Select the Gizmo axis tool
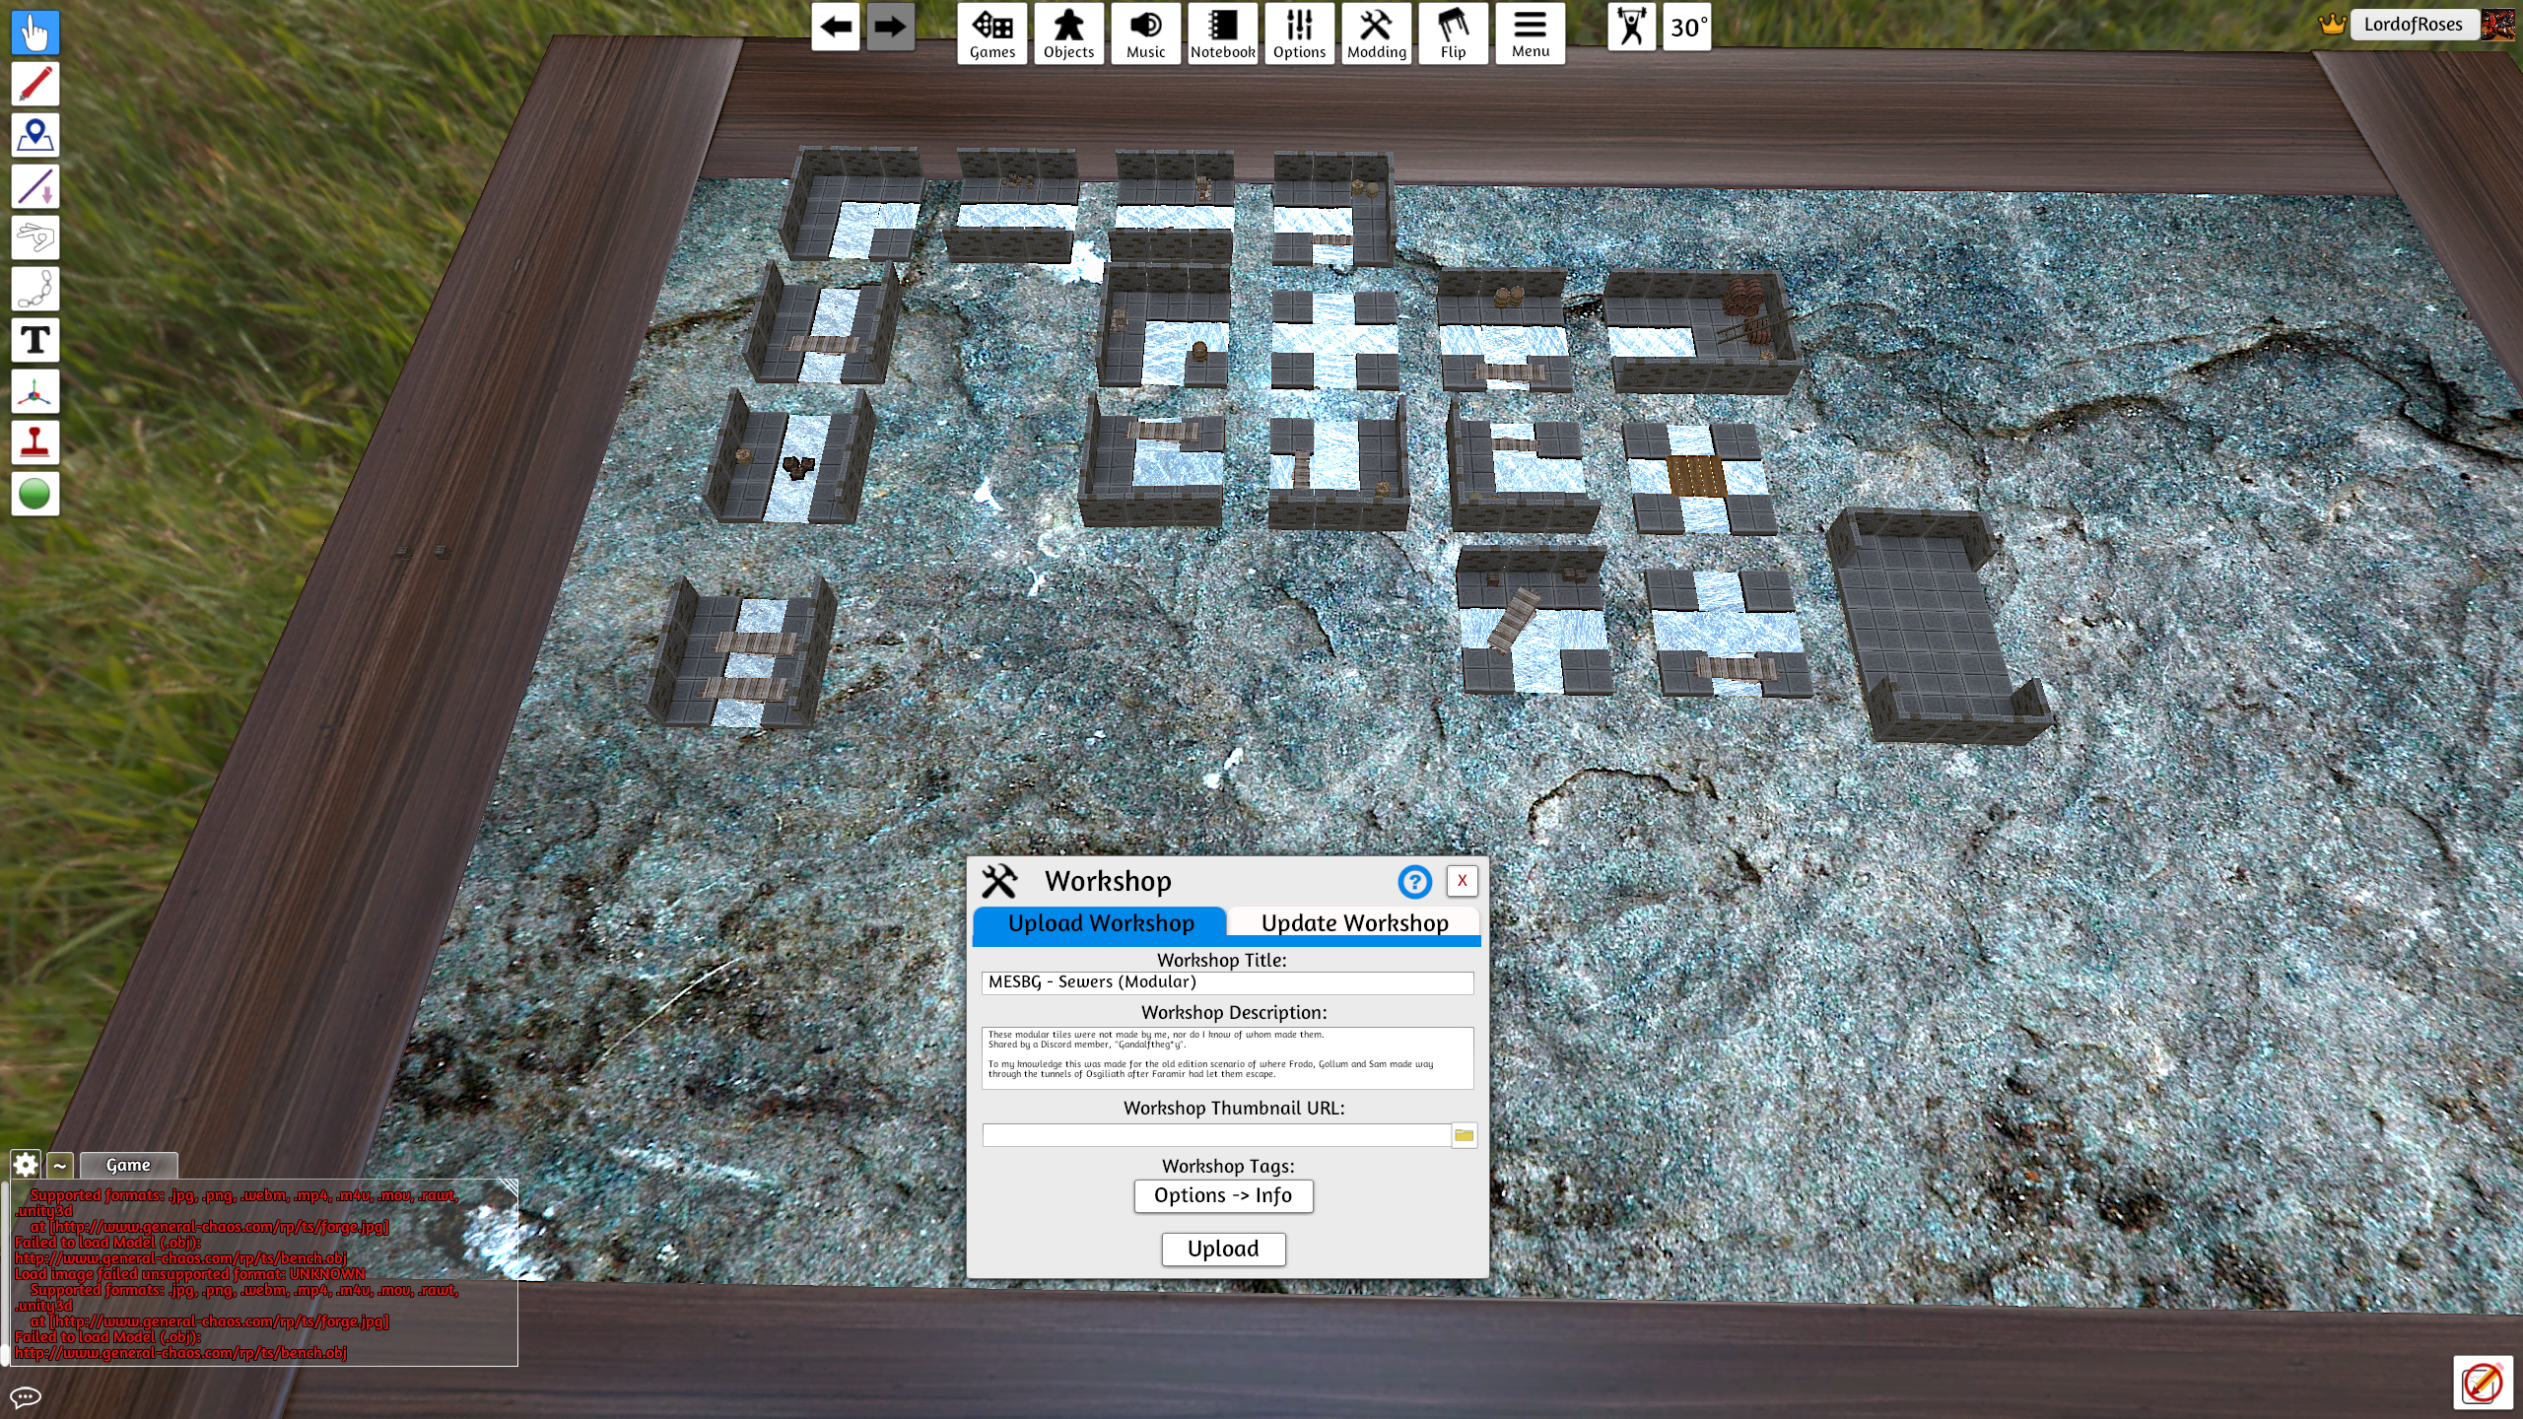 [35, 392]
